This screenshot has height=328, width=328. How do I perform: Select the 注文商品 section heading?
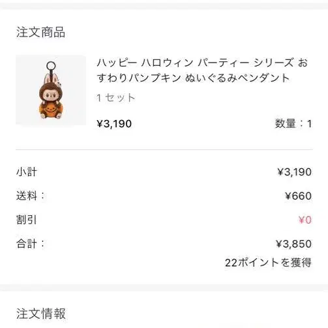point(40,32)
